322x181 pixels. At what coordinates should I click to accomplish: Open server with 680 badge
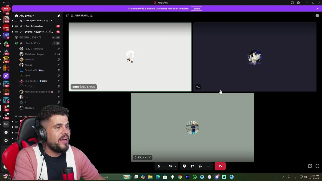click(x=6, y=92)
